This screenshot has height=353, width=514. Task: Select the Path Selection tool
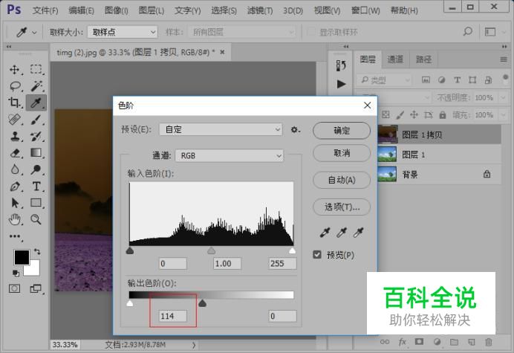pyautogui.click(x=14, y=203)
